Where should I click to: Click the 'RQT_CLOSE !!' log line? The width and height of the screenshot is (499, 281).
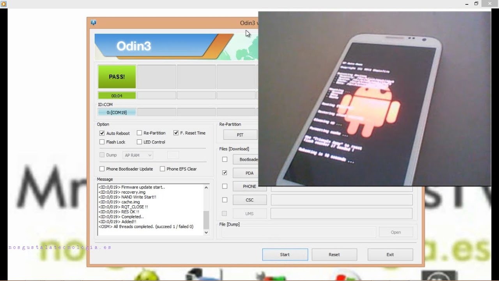123,207
